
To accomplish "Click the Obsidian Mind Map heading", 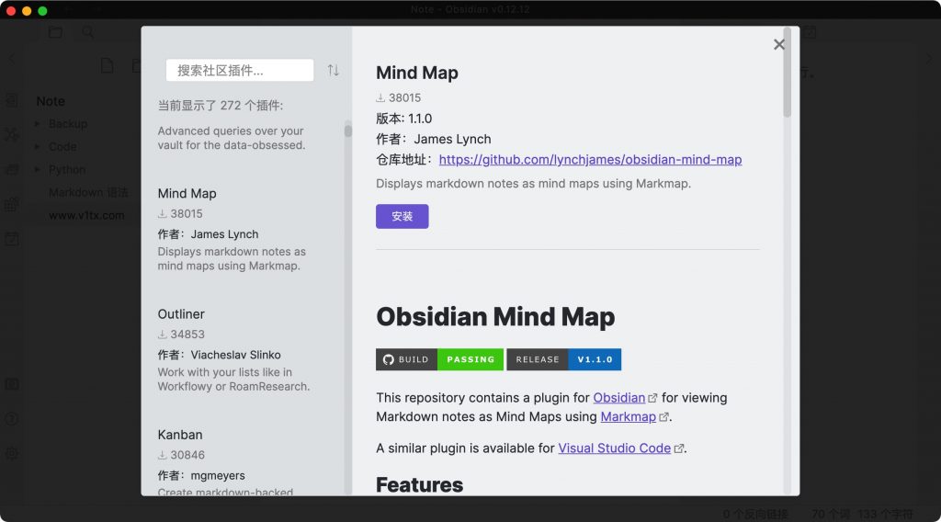I will pyautogui.click(x=495, y=317).
